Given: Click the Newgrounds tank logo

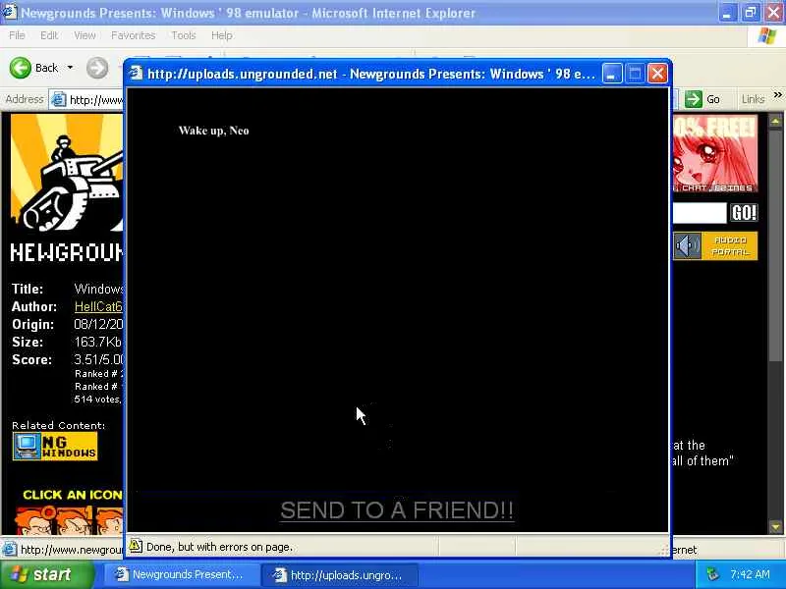Looking at the screenshot, I should (x=67, y=173).
